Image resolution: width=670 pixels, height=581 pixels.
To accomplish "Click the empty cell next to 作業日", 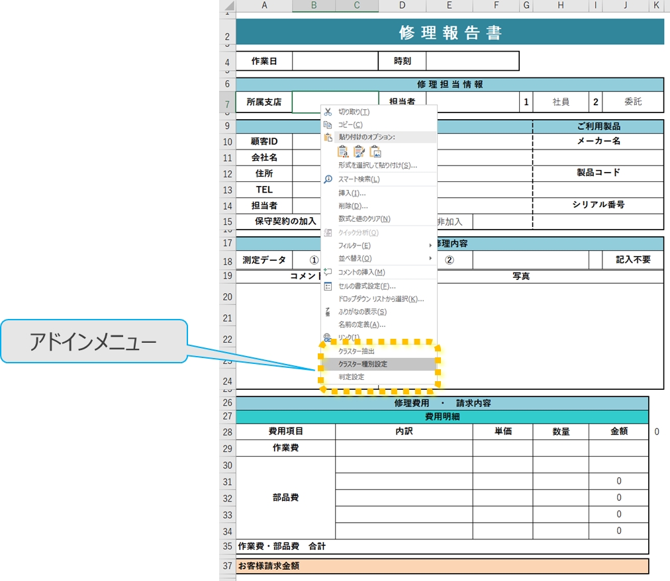I will point(334,61).
